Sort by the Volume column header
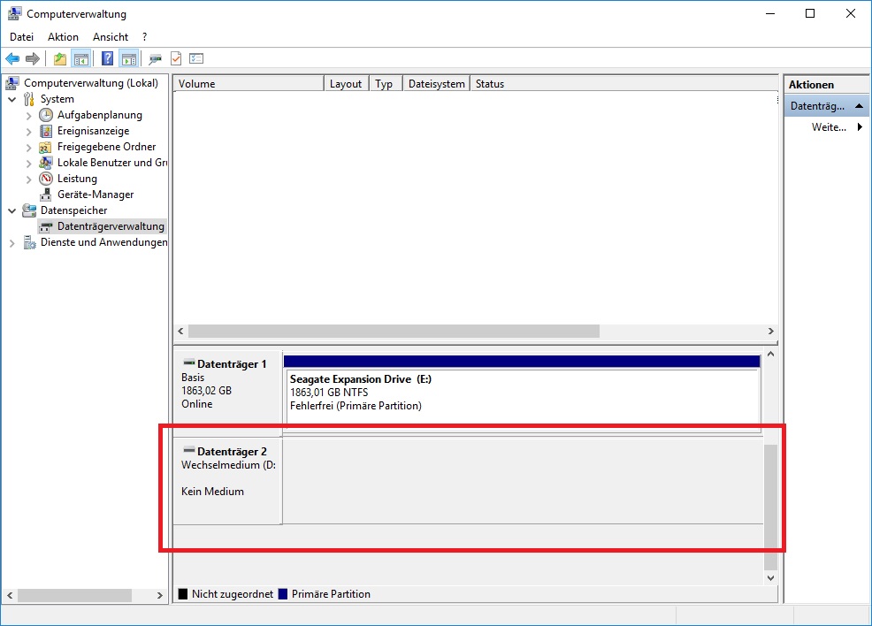Image resolution: width=872 pixels, height=626 pixels. pos(249,83)
